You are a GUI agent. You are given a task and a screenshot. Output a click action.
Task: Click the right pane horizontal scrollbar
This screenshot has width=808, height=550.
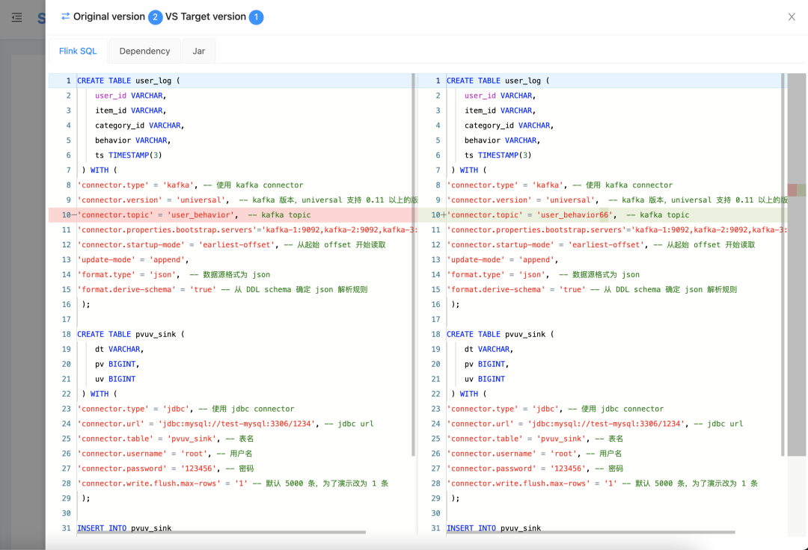(590, 532)
